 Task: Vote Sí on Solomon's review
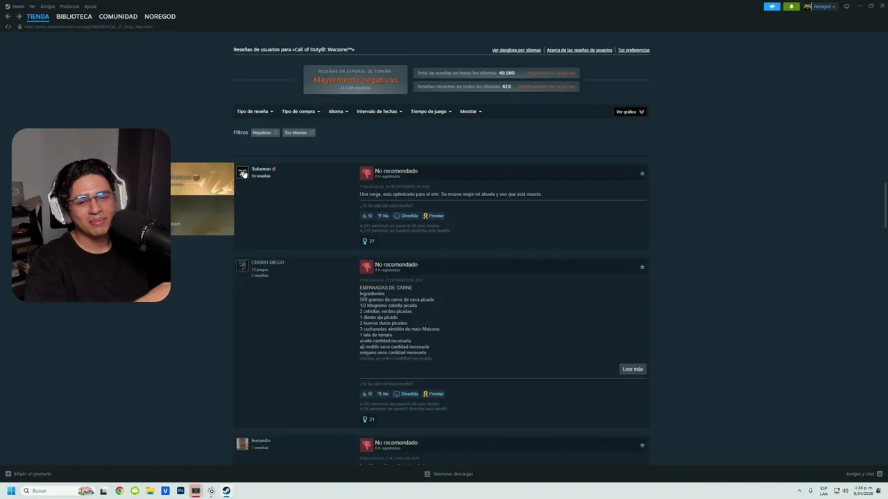point(367,216)
